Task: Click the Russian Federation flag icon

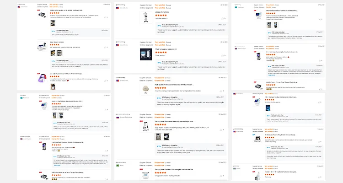Action: point(118,117)
